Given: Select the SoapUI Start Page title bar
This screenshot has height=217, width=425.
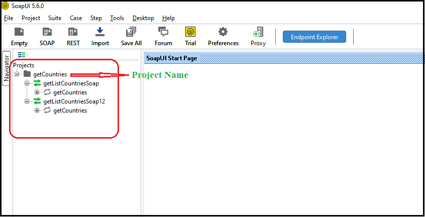Looking at the screenshot, I should point(283,58).
